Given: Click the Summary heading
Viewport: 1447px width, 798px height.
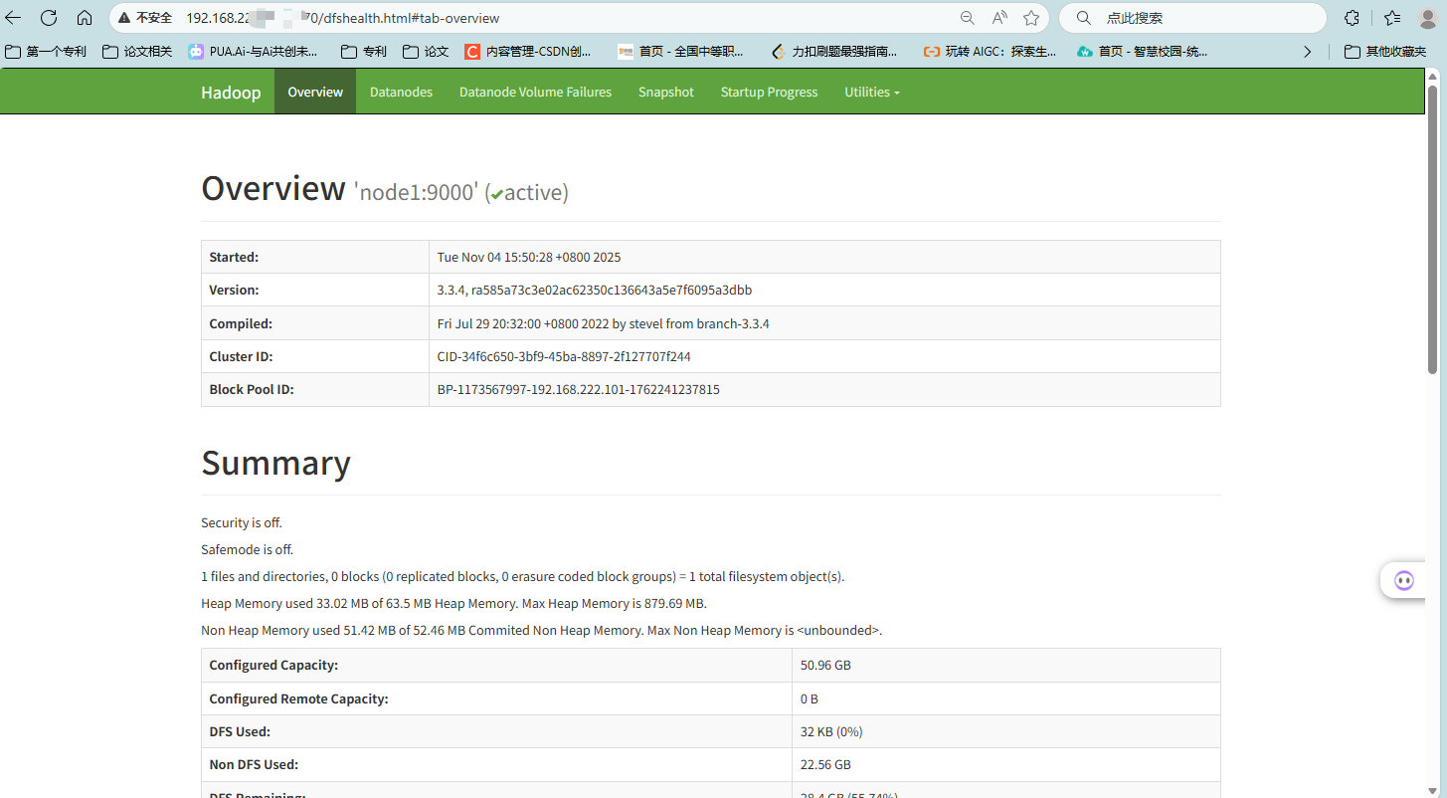Looking at the screenshot, I should click(275, 463).
